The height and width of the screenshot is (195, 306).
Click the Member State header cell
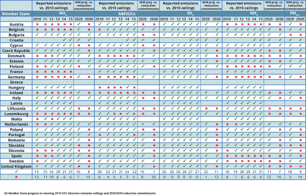tap(17, 14)
